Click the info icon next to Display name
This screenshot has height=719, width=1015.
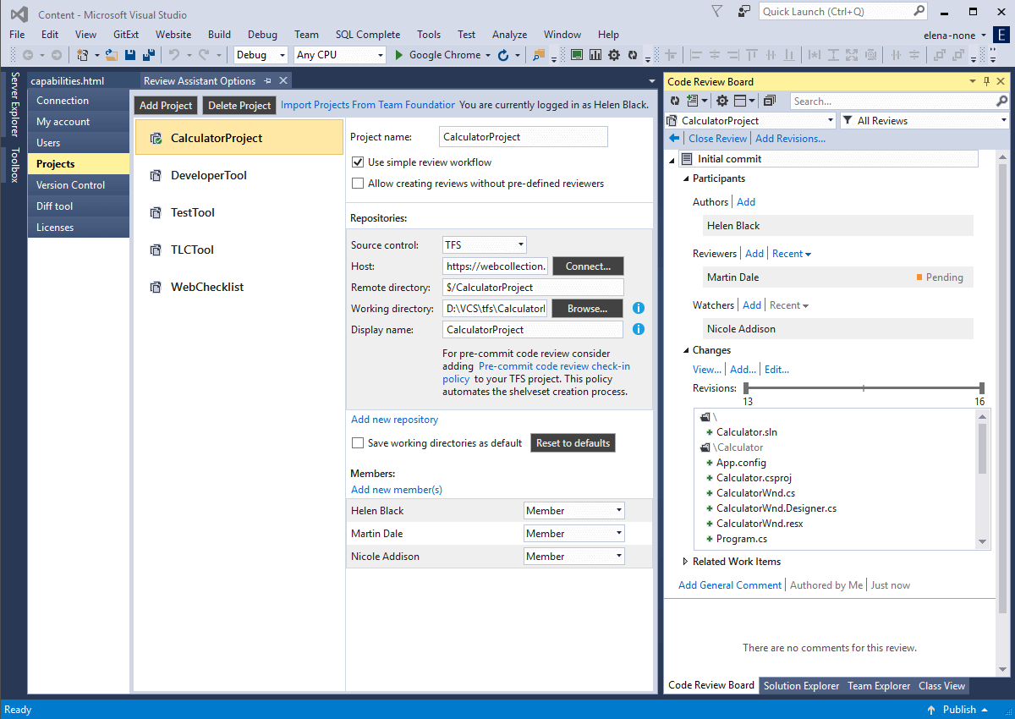click(639, 329)
